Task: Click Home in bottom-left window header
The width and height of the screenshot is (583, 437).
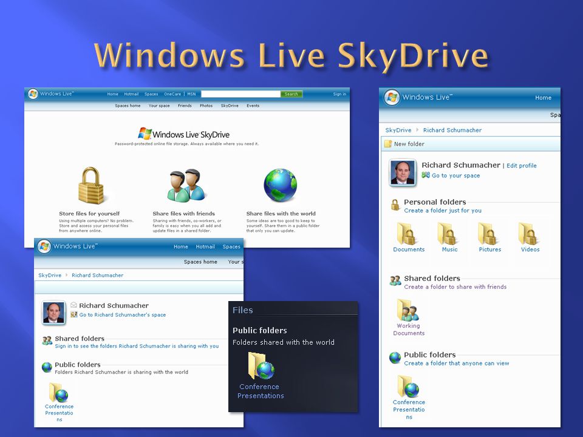Action: tap(181, 246)
